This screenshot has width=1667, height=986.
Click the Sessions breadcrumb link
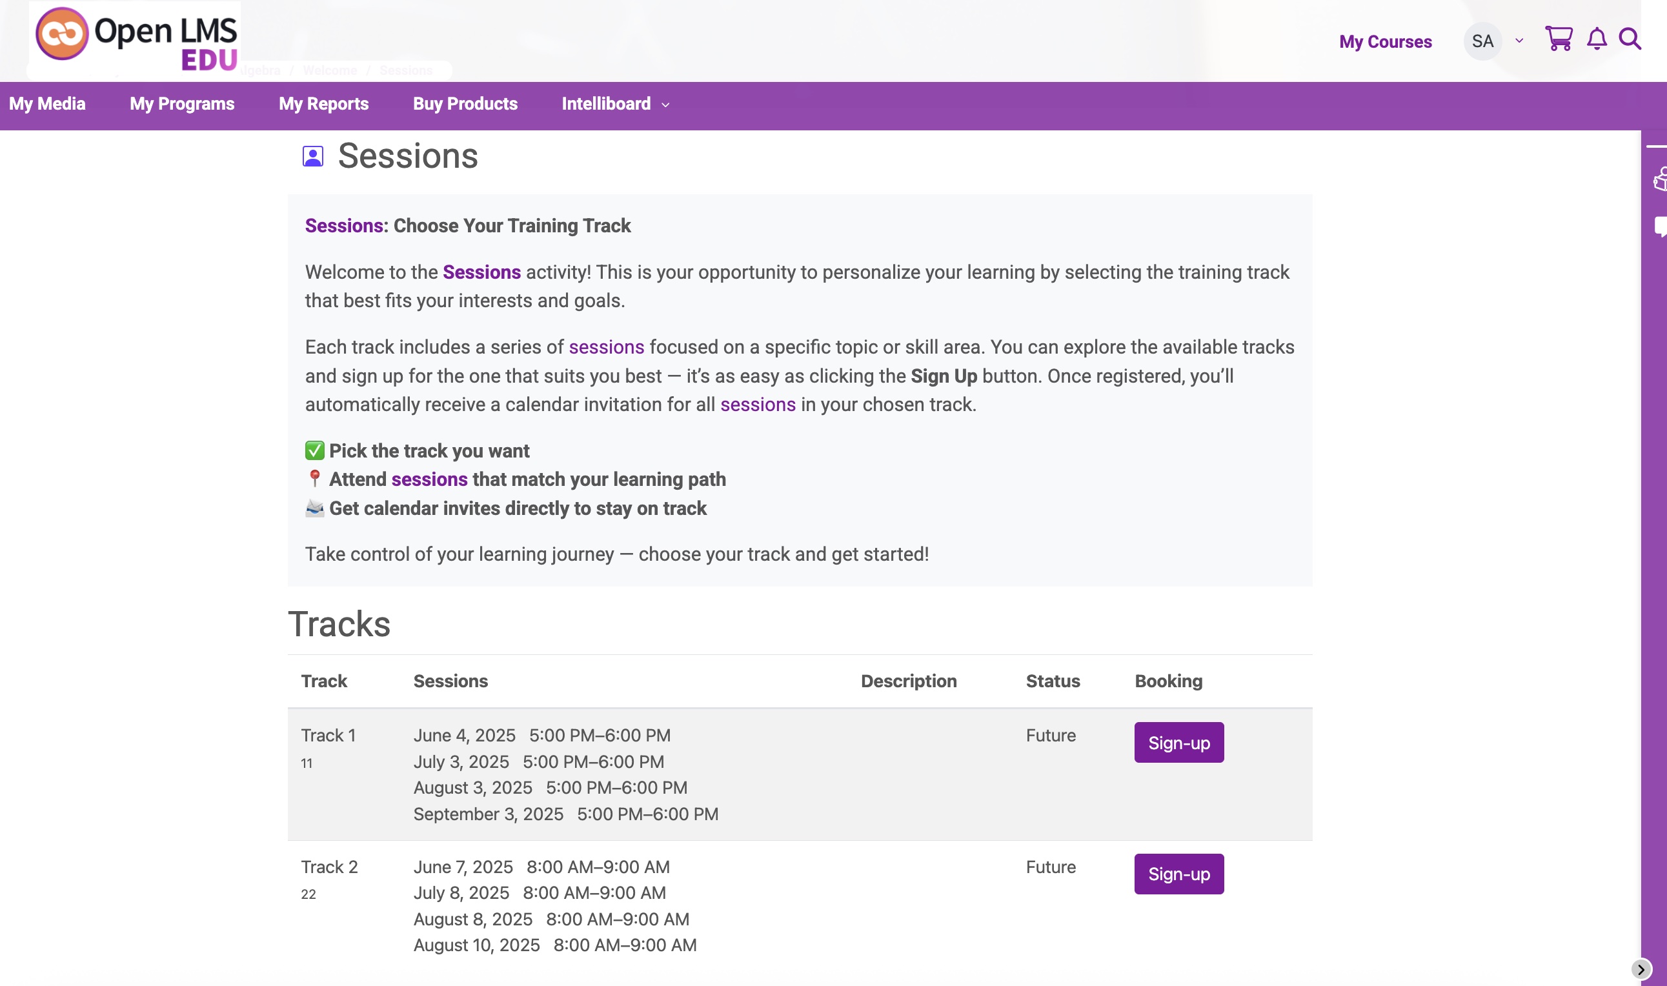(406, 70)
